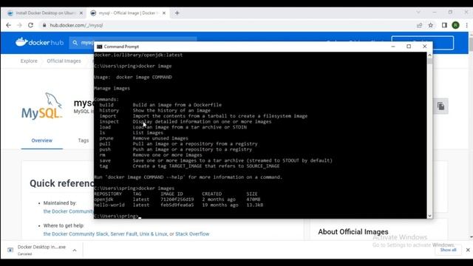Click the browser forward arrow
This screenshot has height=266, width=473.
tap(20, 25)
